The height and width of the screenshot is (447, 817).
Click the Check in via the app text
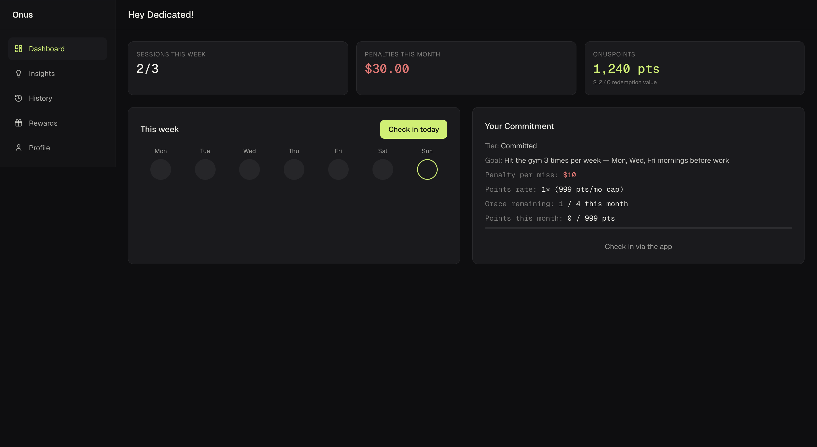coord(638,247)
